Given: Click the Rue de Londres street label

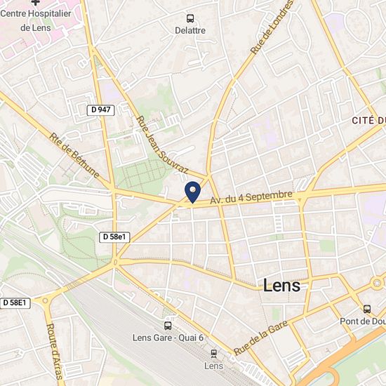Looking at the screenshot, I should click(272, 27).
